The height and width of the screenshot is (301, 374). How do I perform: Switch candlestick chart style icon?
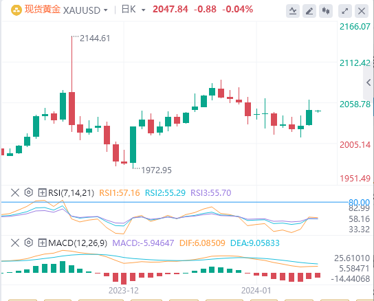[x=326, y=11]
